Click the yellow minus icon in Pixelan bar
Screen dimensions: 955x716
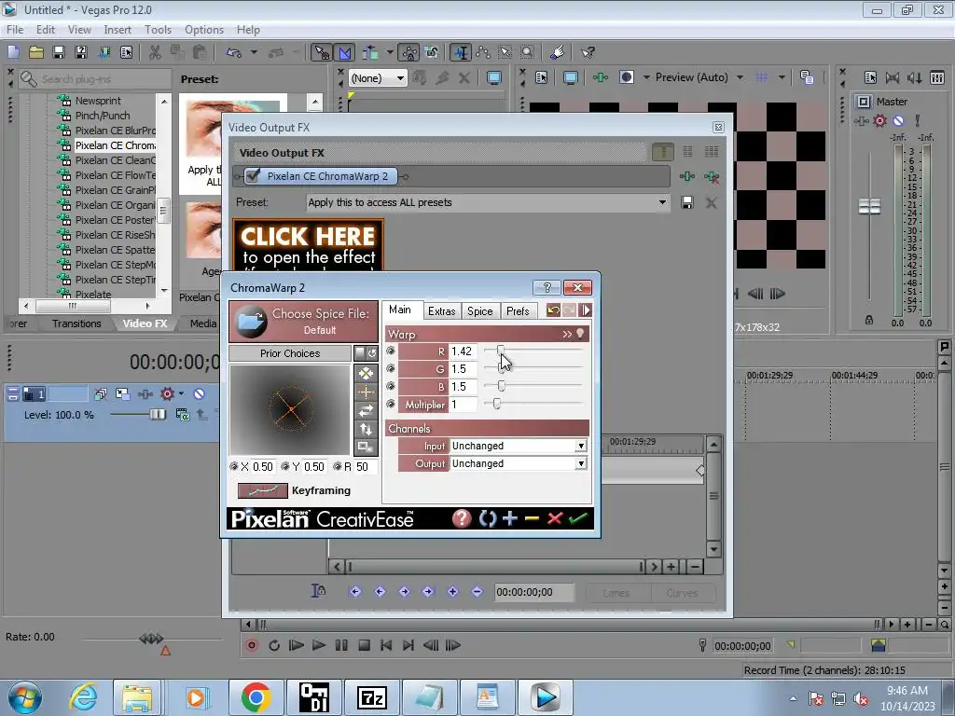pyautogui.click(x=532, y=518)
